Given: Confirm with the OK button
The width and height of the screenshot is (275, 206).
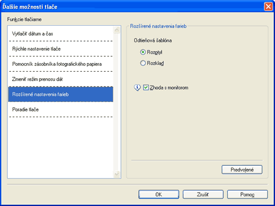Looking at the screenshot, I should coord(159,194).
